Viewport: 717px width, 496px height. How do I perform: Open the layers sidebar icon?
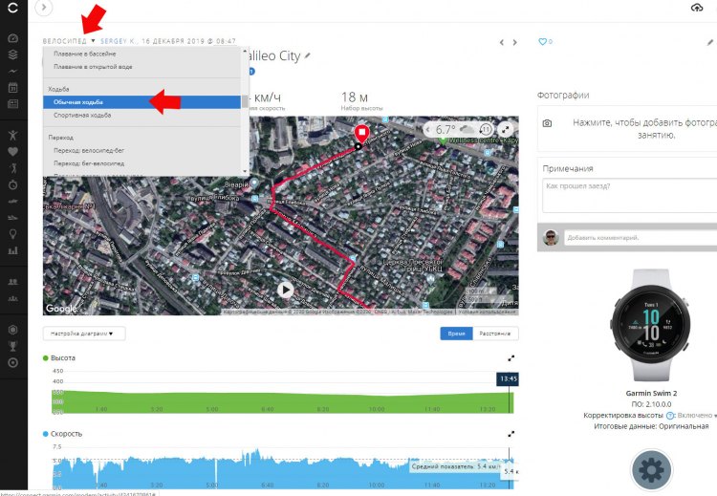(x=13, y=54)
